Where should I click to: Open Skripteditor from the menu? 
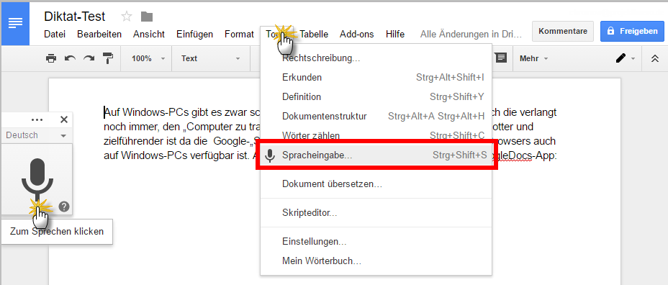tap(376, 213)
